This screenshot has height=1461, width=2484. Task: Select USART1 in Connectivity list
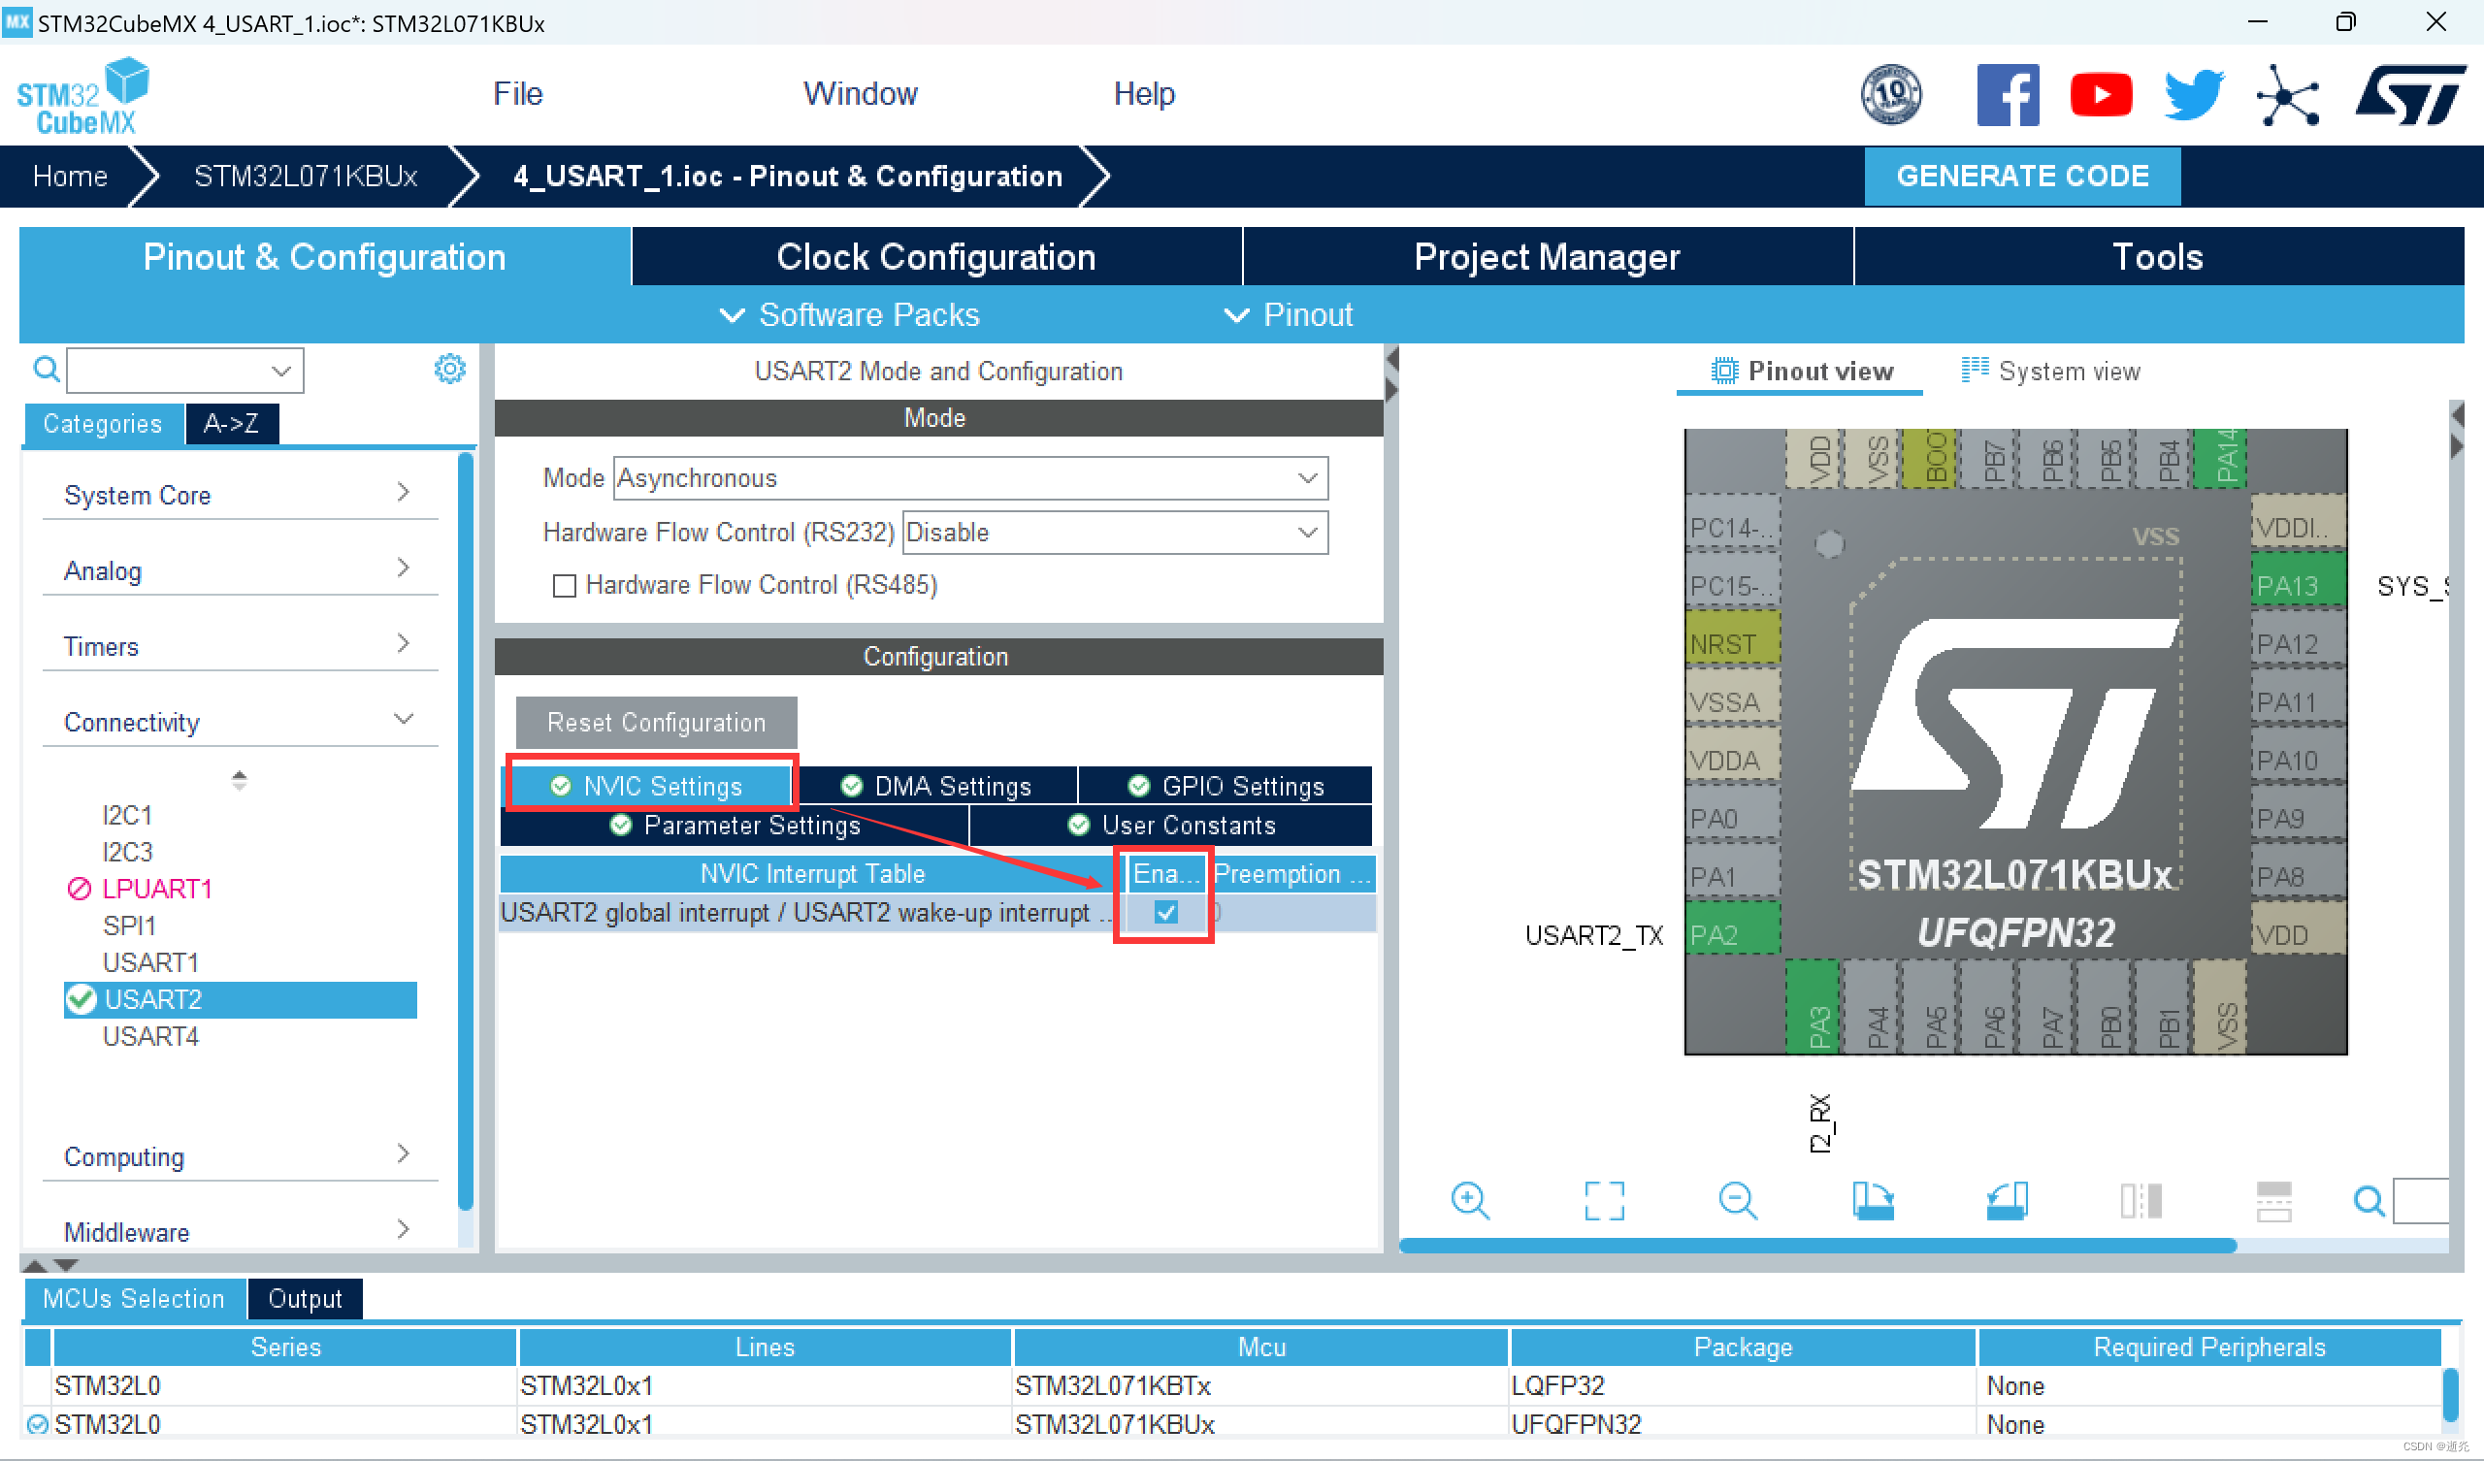[x=150, y=962]
